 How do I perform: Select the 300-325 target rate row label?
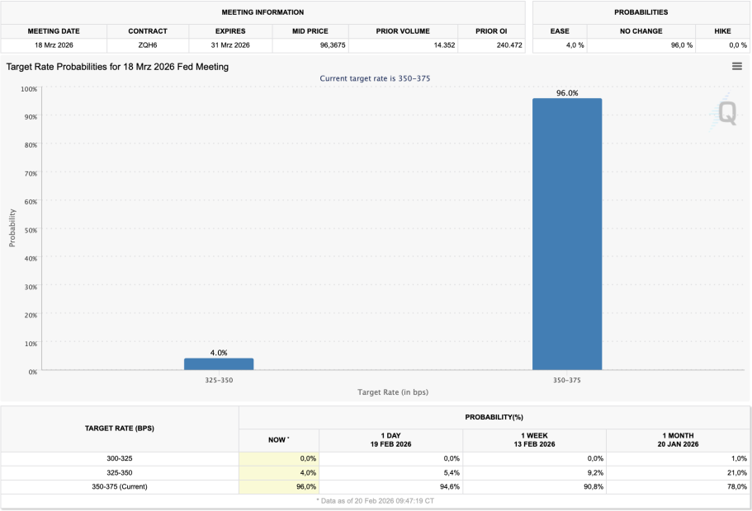[x=120, y=458]
